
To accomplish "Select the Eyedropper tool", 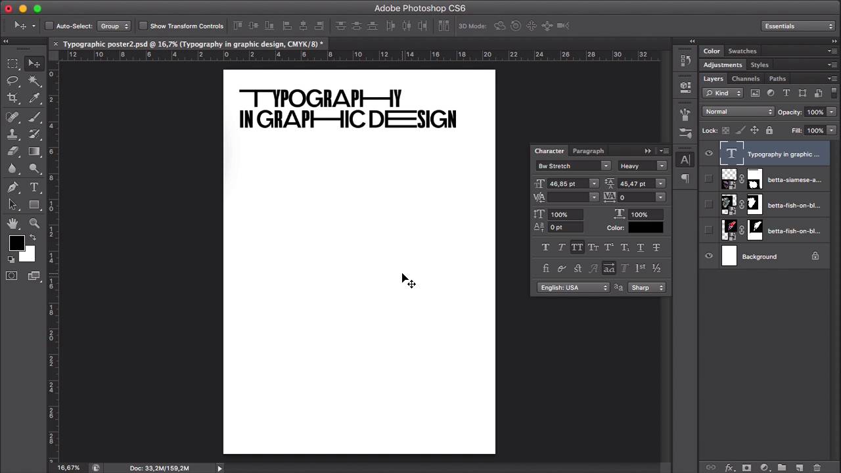I will coord(34,97).
